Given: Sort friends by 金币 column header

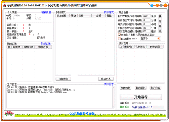Looking at the screenshot, I should (98, 16).
